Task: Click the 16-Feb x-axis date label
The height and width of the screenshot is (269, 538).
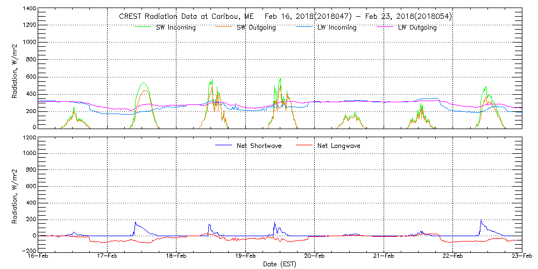Action: point(39,256)
